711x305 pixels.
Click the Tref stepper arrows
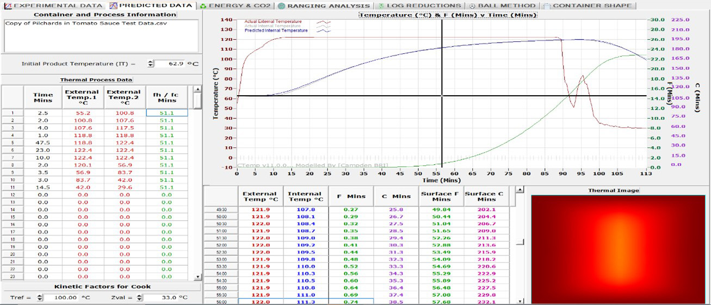[39, 297]
